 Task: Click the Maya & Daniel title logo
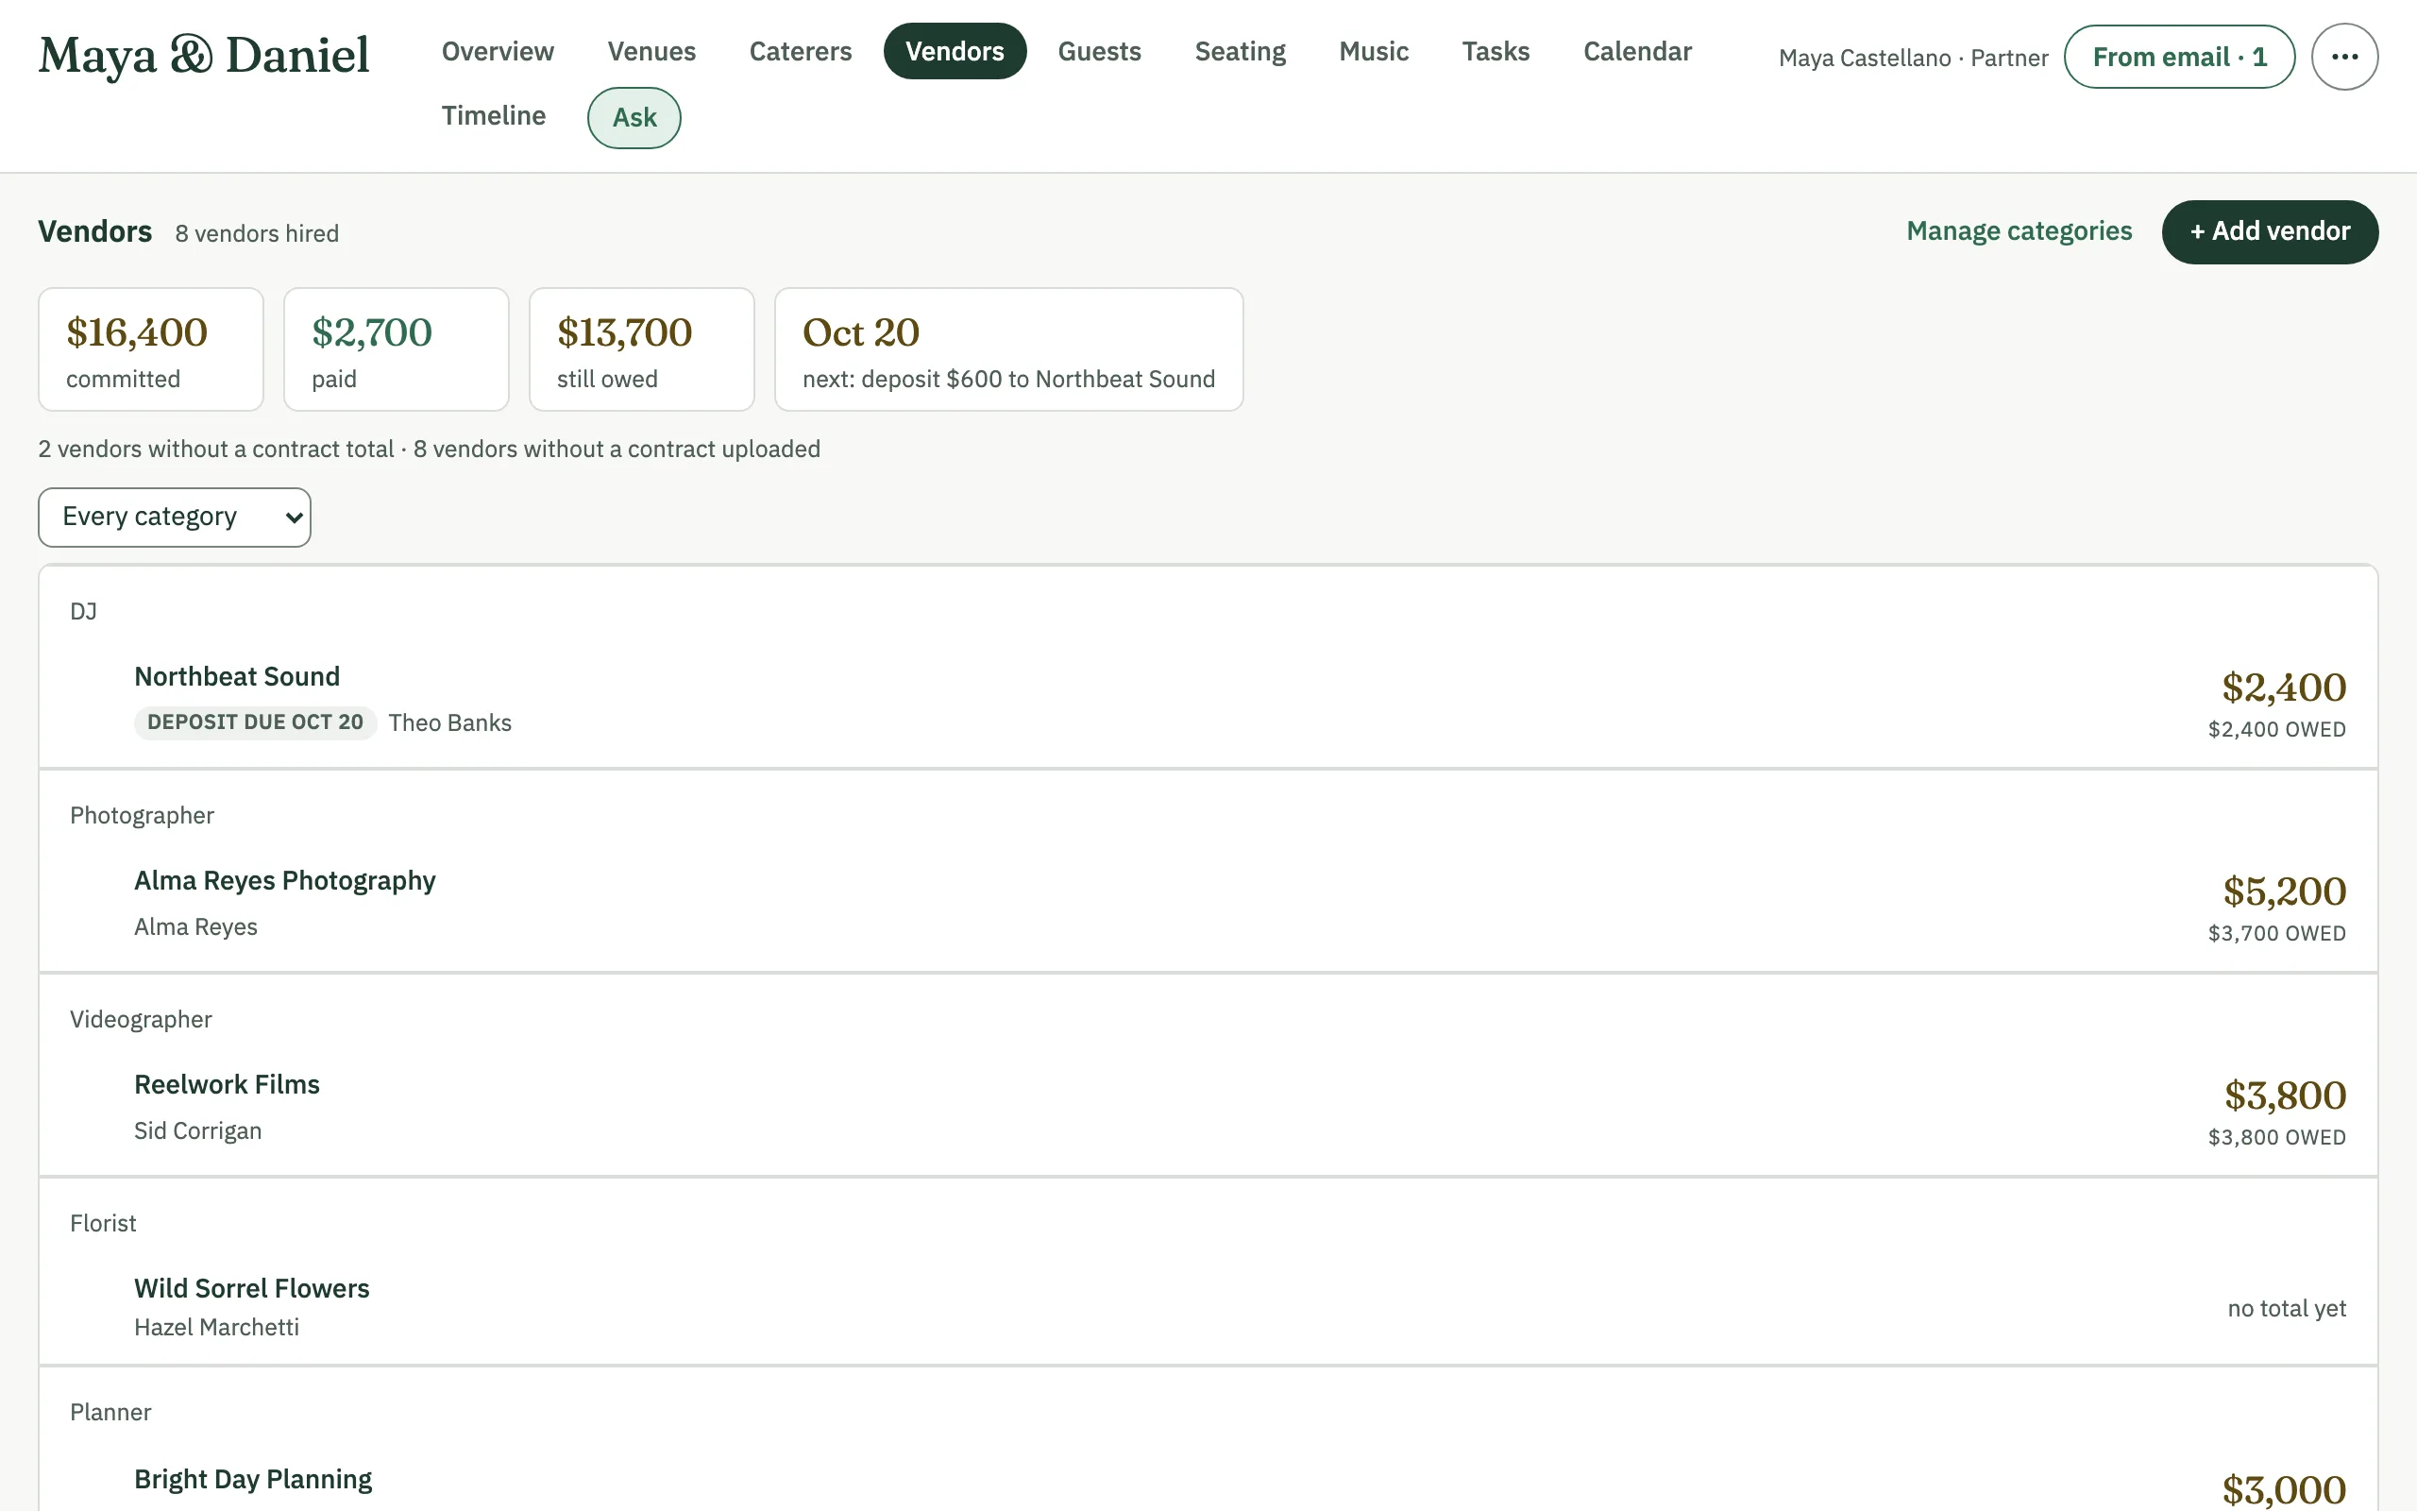pos(204,55)
